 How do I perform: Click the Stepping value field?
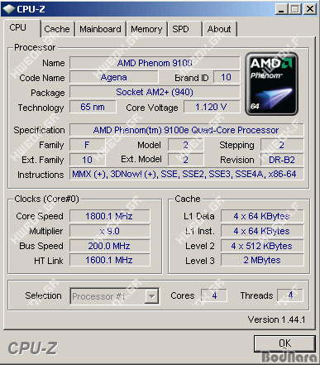tap(282, 145)
